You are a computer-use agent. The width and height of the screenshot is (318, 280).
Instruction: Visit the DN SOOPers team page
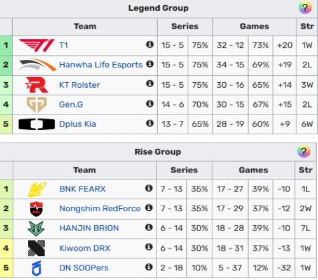pyautogui.click(x=84, y=268)
